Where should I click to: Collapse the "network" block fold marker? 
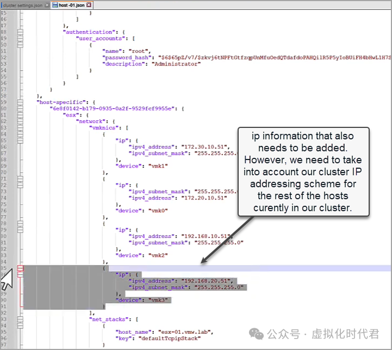[20, 121]
